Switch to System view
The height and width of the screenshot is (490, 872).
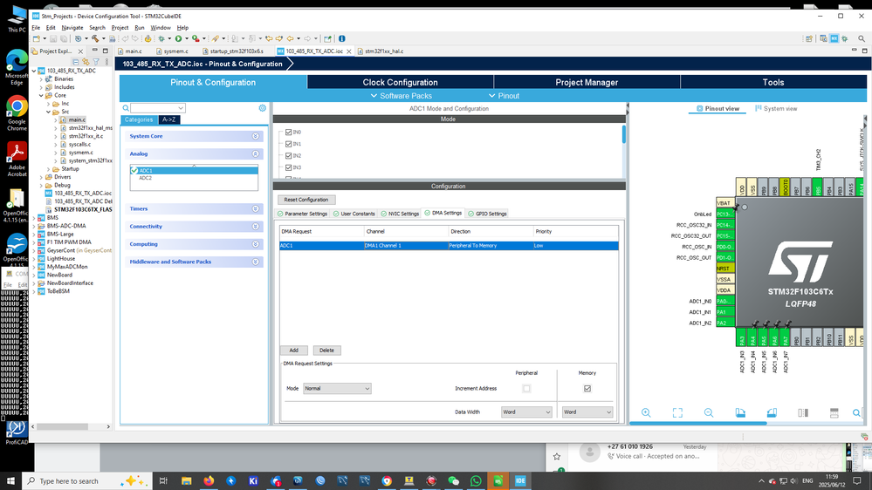776,109
